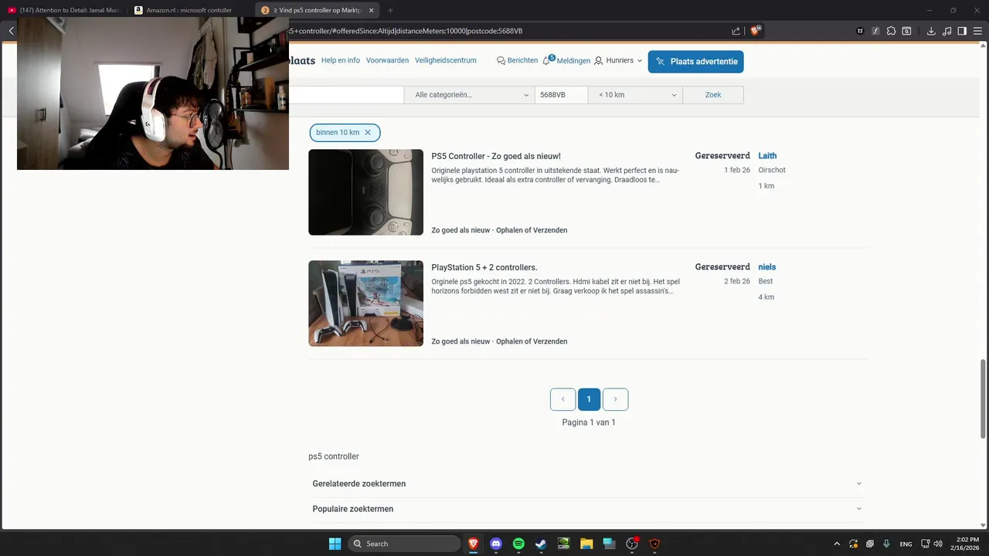Viewport: 989px width, 556px height.
Task: Click the 'Plaats advertentie' button
Action: click(x=696, y=62)
